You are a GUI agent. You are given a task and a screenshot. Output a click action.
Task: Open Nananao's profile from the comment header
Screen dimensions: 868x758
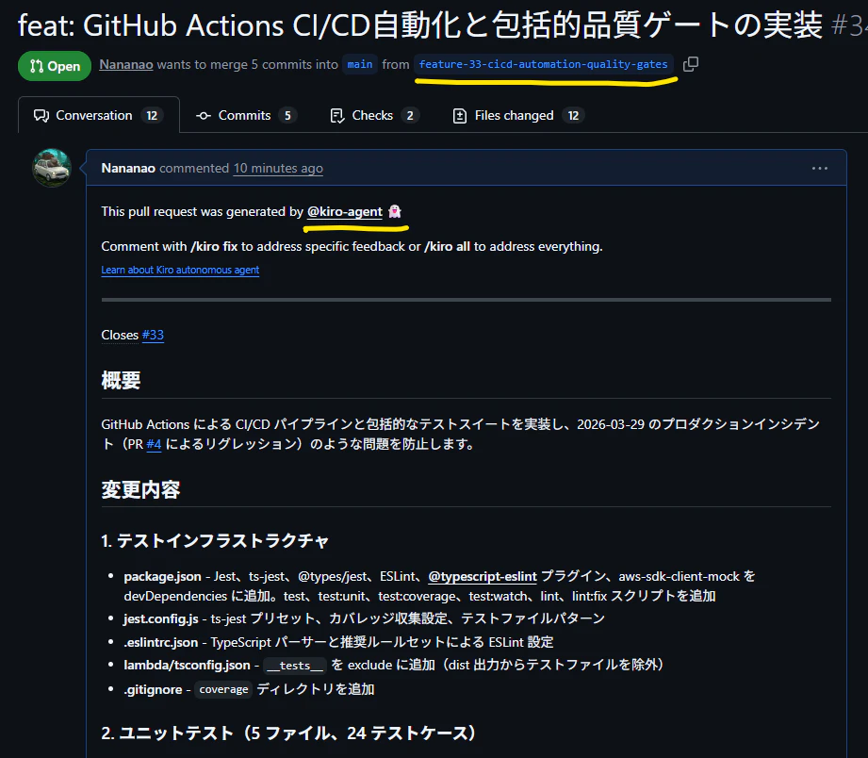(128, 168)
